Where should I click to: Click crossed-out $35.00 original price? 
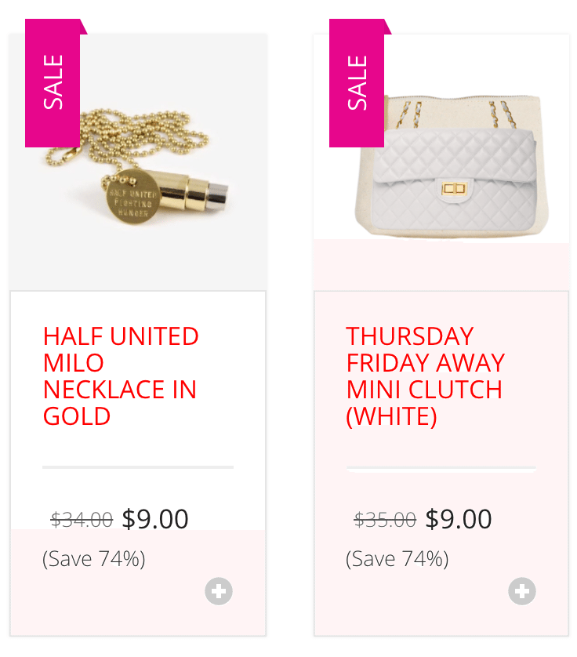[385, 520]
